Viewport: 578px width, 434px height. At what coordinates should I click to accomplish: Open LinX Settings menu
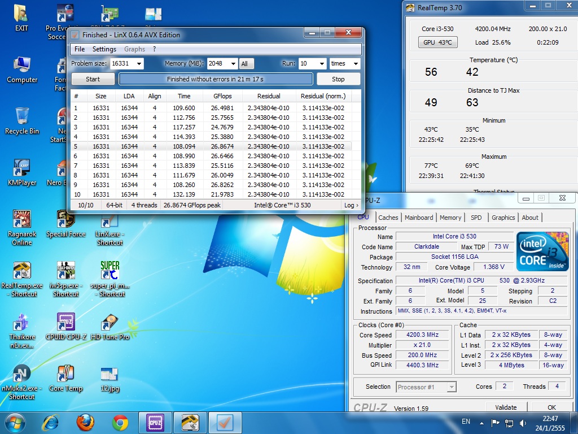click(104, 49)
